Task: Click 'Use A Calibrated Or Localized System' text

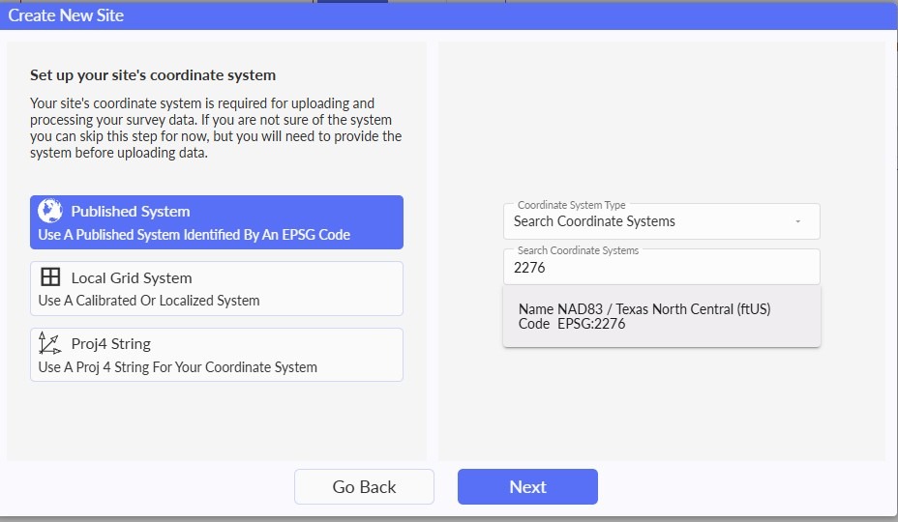Action: [149, 301]
